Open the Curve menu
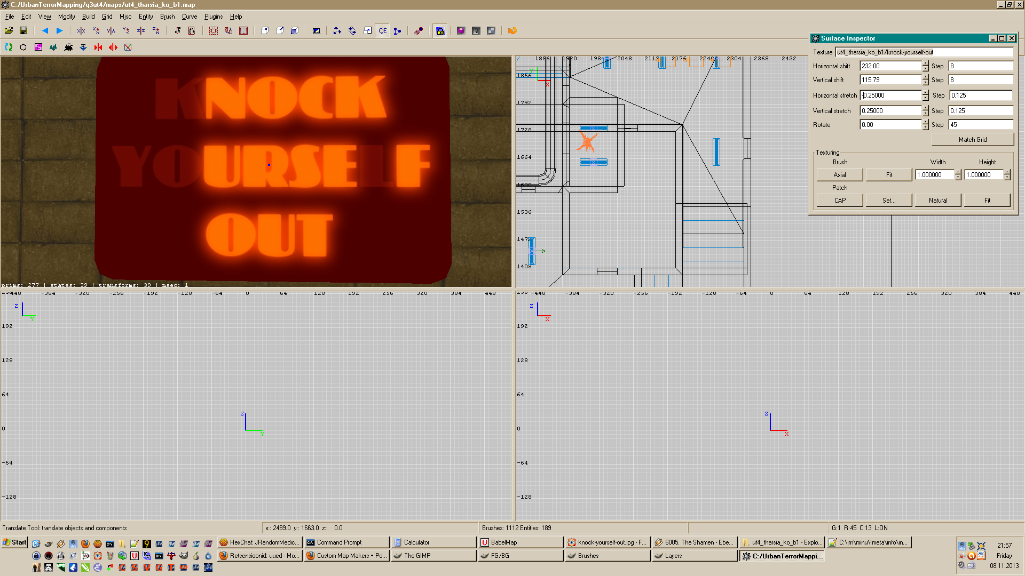 [x=189, y=17]
